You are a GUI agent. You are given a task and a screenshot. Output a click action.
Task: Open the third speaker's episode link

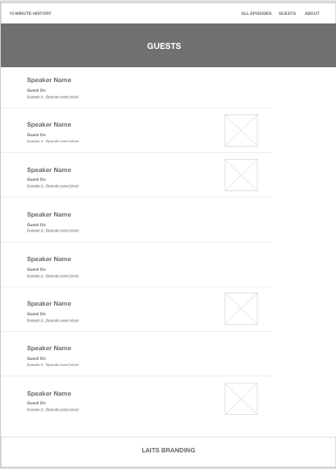[x=52, y=186]
